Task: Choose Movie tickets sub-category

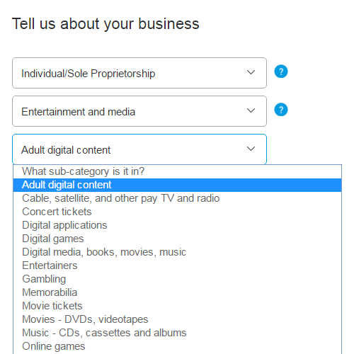Action: pyautogui.click(x=177, y=306)
